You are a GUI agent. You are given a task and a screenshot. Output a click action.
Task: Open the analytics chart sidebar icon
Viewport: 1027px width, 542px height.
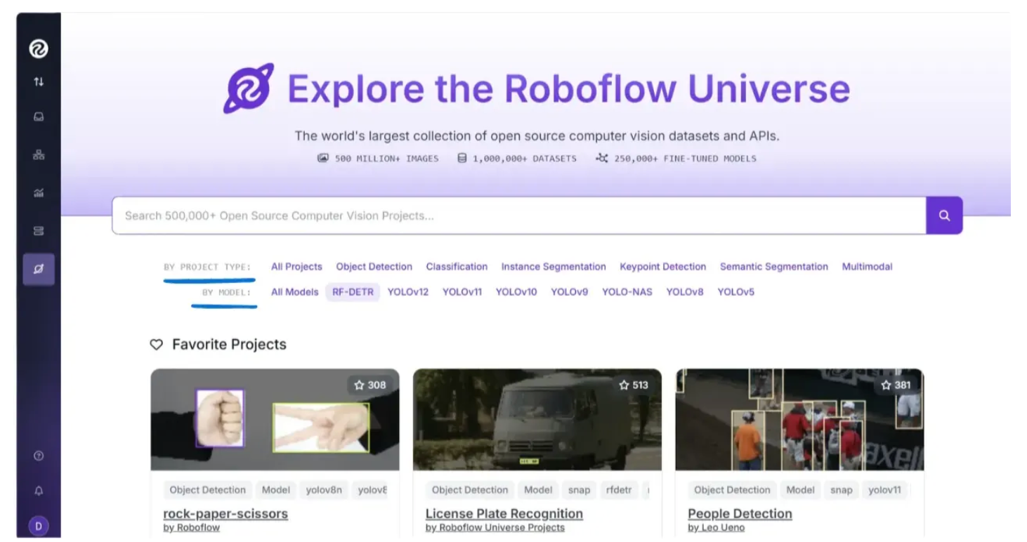click(x=39, y=193)
